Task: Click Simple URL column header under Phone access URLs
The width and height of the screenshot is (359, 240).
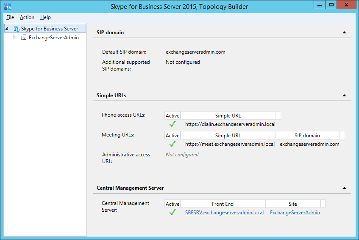Action: pyautogui.click(x=228, y=115)
